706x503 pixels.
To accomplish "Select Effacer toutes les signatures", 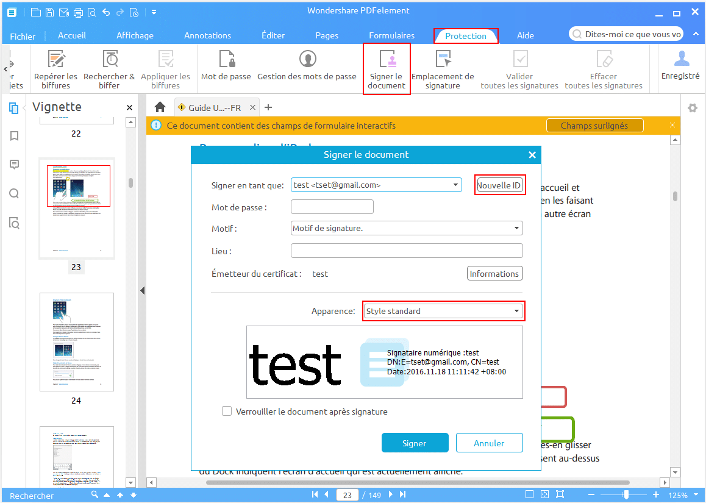I will coord(604,70).
